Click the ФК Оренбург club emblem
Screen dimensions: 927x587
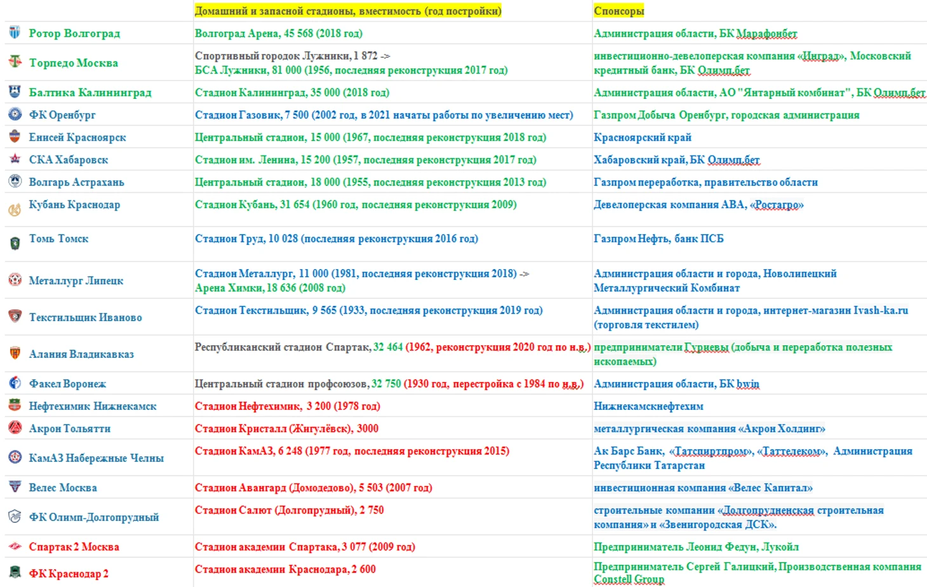[15, 114]
